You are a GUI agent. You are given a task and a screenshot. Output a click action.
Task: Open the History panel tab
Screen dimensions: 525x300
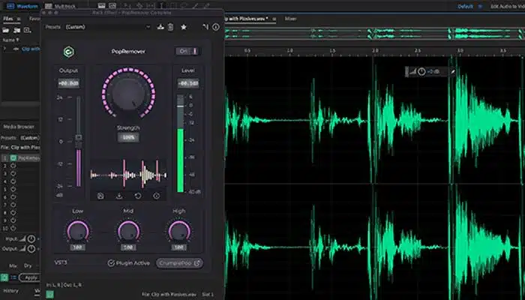pos(11,291)
